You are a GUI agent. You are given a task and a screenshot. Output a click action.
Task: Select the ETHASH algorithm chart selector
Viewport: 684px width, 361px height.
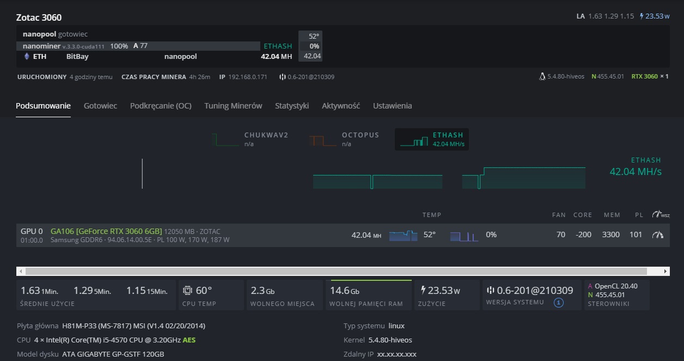tap(431, 140)
